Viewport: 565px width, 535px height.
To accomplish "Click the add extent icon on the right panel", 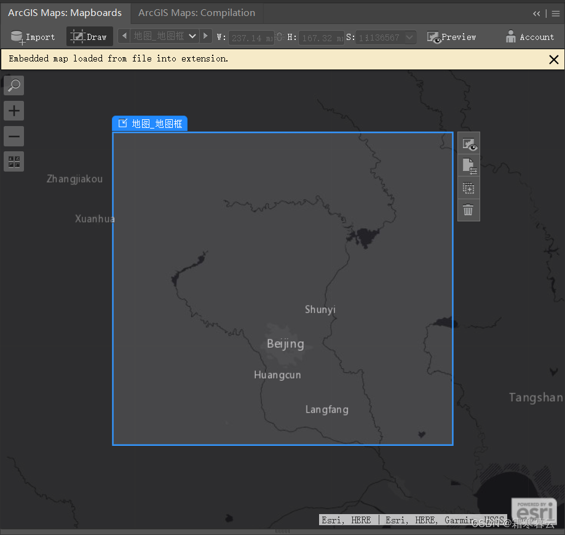I will click(x=468, y=188).
